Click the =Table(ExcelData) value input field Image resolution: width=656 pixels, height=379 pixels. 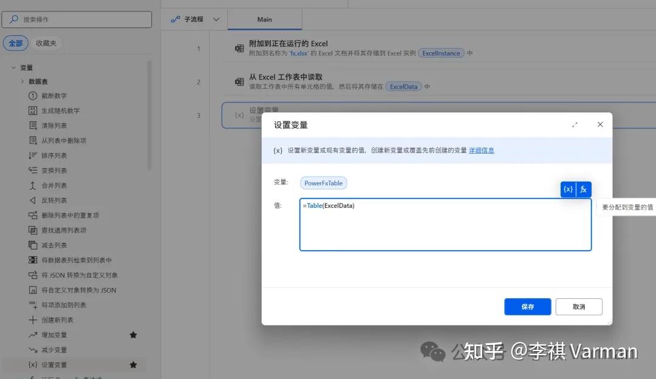[445, 225]
